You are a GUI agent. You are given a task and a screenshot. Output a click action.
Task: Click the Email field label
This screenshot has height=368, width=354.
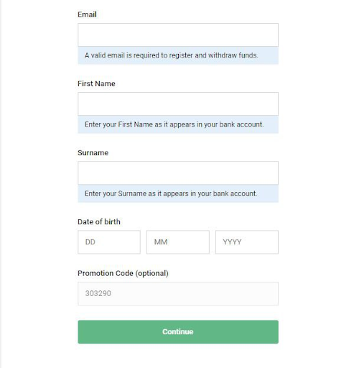tap(87, 14)
